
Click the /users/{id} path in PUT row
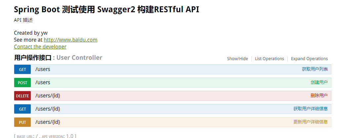(x=48, y=122)
